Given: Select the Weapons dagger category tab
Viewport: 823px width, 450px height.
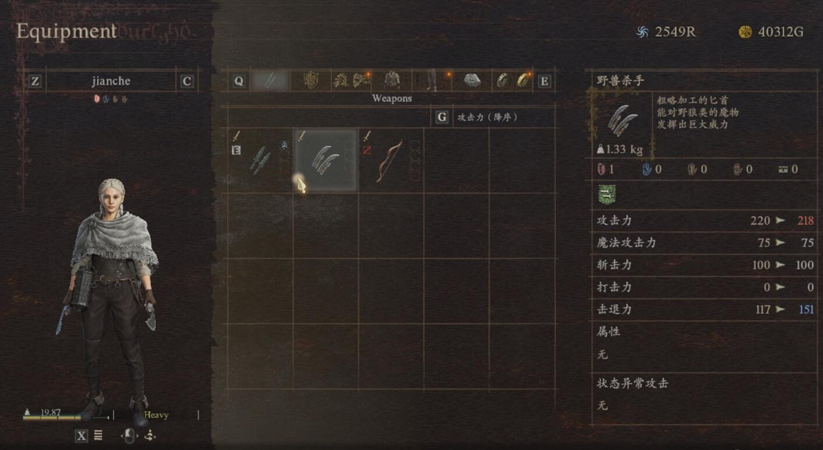Looking at the screenshot, I should pyautogui.click(x=270, y=80).
